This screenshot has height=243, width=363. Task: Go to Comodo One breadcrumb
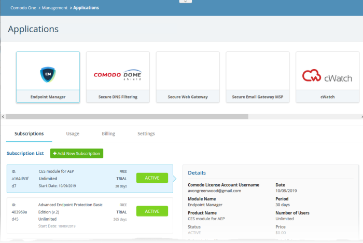coord(23,8)
